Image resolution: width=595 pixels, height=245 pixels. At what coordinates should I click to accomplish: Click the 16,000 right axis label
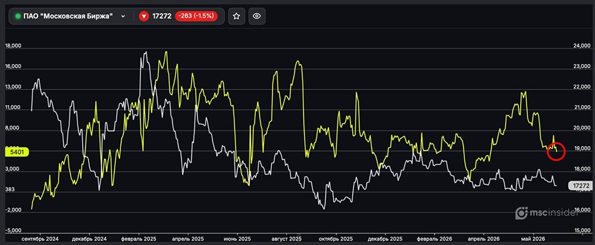(x=581, y=210)
